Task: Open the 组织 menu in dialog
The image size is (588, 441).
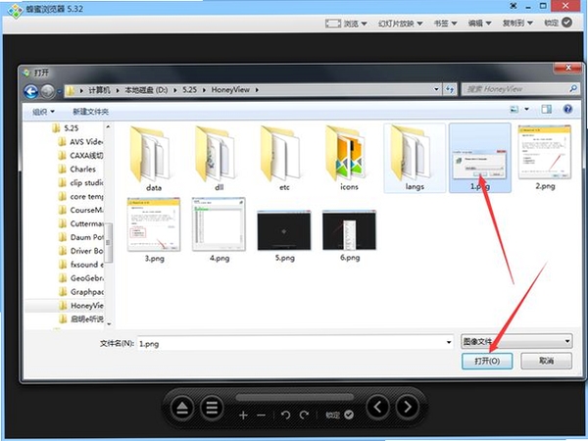Action: pyautogui.click(x=43, y=112)
